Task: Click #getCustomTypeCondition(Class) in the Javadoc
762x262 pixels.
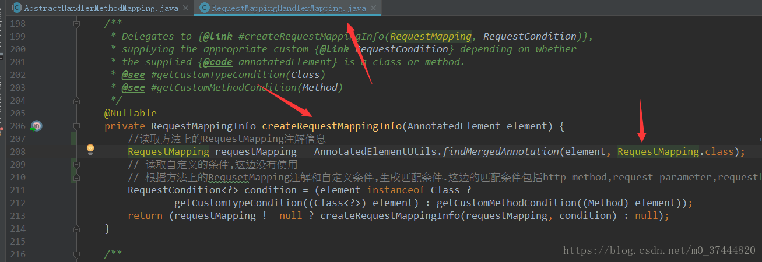Action: 238,75
